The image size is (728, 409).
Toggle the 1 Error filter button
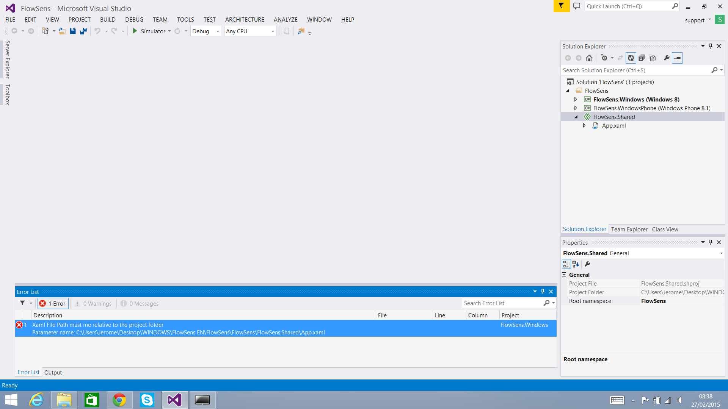pyautogui.click(x=53, y=303)
